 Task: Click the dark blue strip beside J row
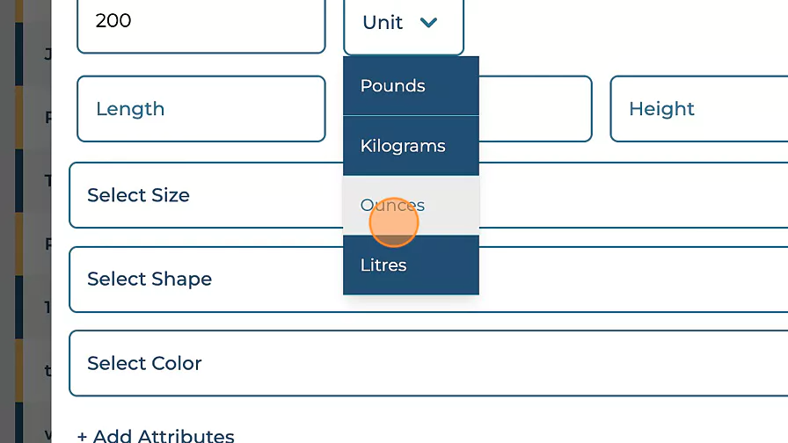pos(18,54)
